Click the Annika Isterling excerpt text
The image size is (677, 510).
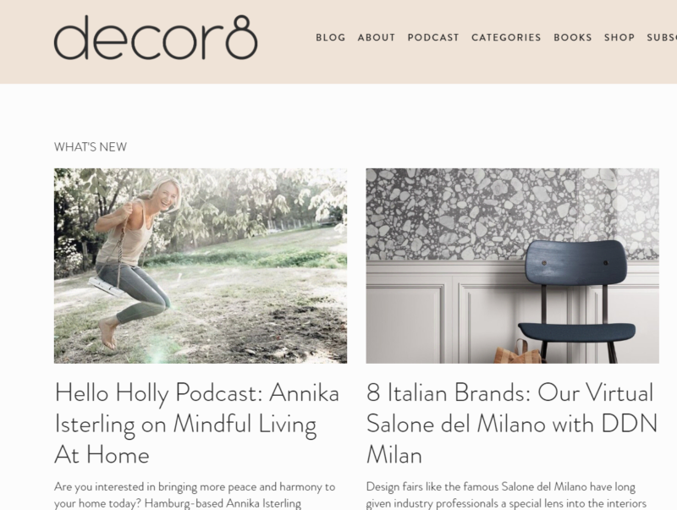coord(195,496)
